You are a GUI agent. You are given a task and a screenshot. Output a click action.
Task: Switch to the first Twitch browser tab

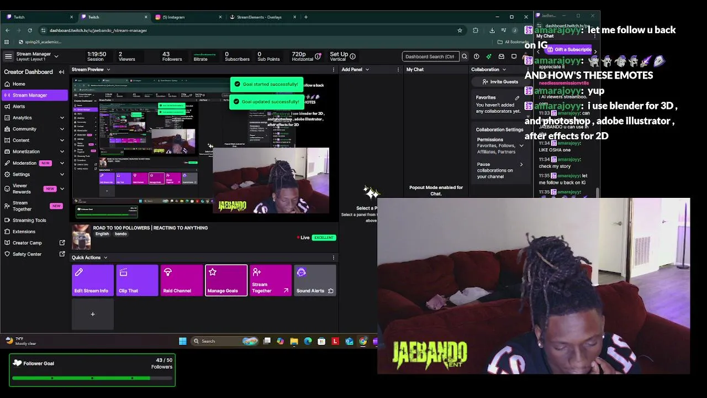coord(39,17)
